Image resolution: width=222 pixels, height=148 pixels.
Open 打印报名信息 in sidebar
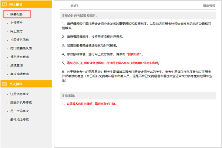click(x=18, y=40)
